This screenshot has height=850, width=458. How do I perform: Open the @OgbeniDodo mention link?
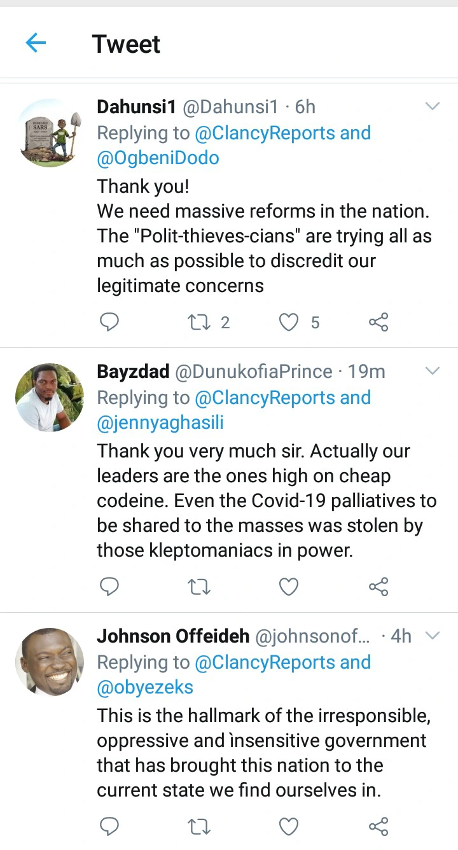(x=158, y=158)
